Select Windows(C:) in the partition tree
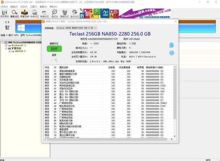This screenshot has width=220, height=161. pos(19,45)
